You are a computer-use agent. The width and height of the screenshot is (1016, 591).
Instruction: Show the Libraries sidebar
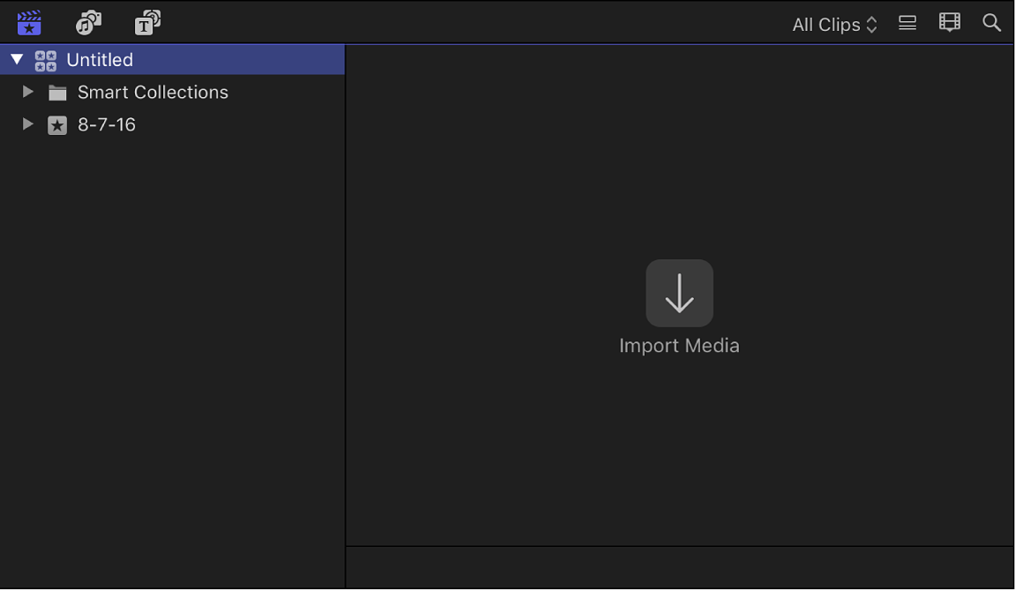(29, 23)
